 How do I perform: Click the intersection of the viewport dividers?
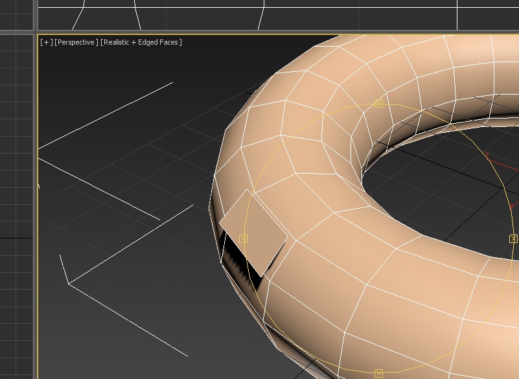[36, 32]
